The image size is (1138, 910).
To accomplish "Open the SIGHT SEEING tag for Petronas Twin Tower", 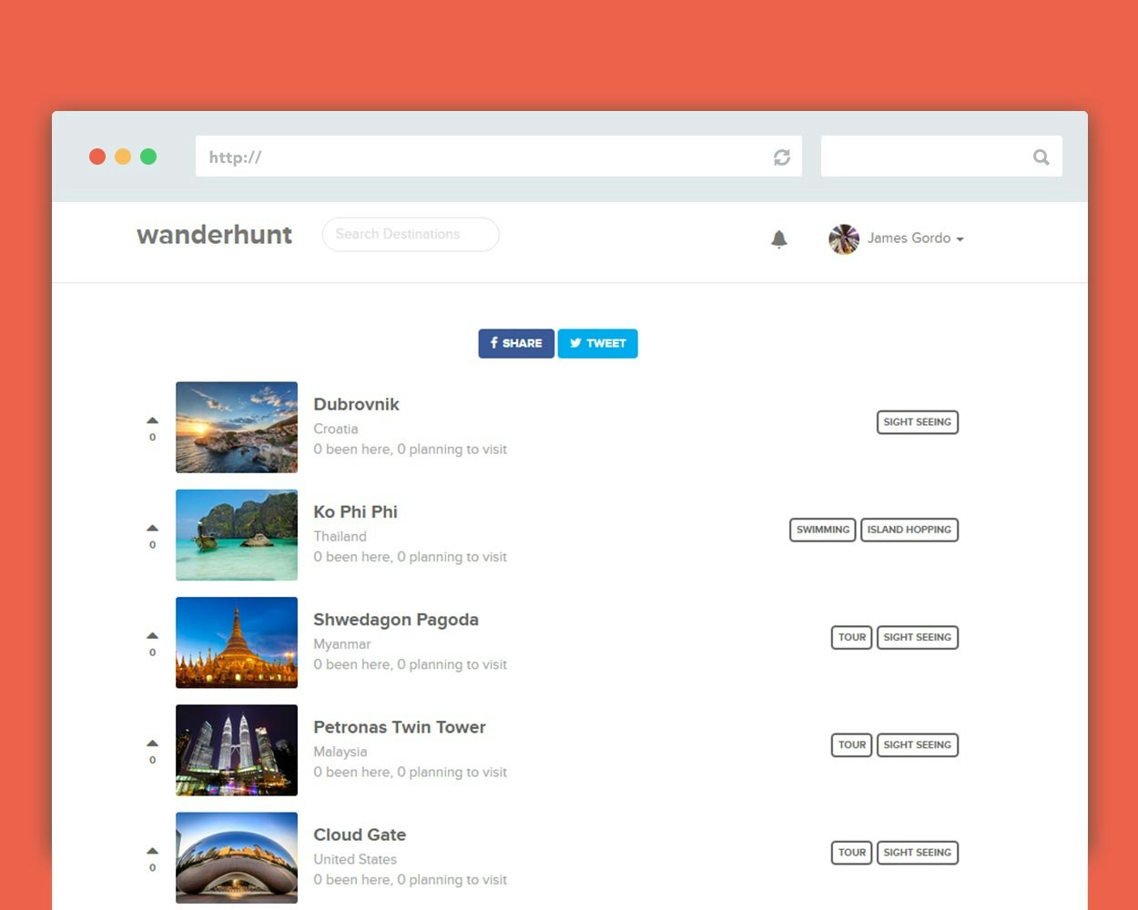I will [x=917, y=744].
